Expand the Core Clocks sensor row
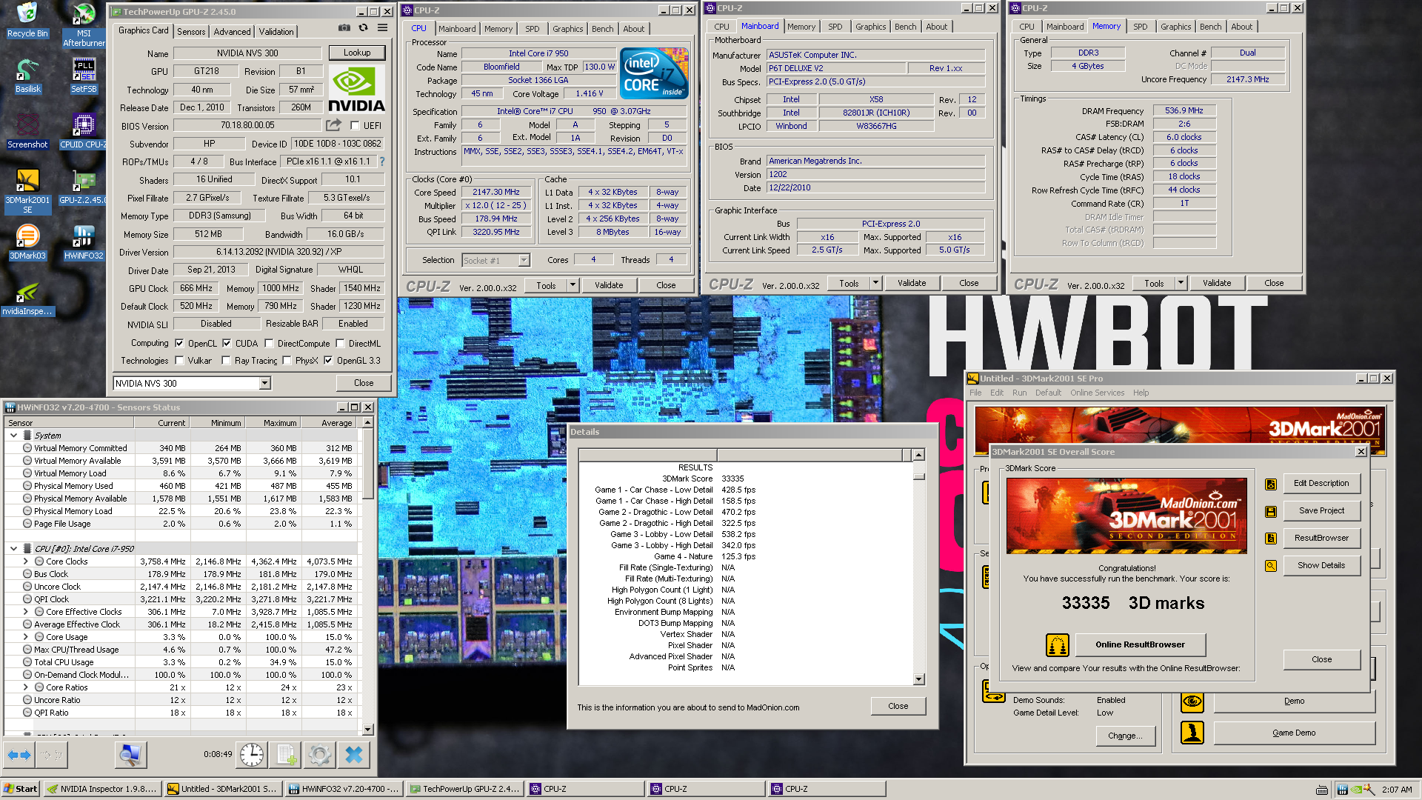Screen dimensions: 1422x800 (x=26, y=561)
